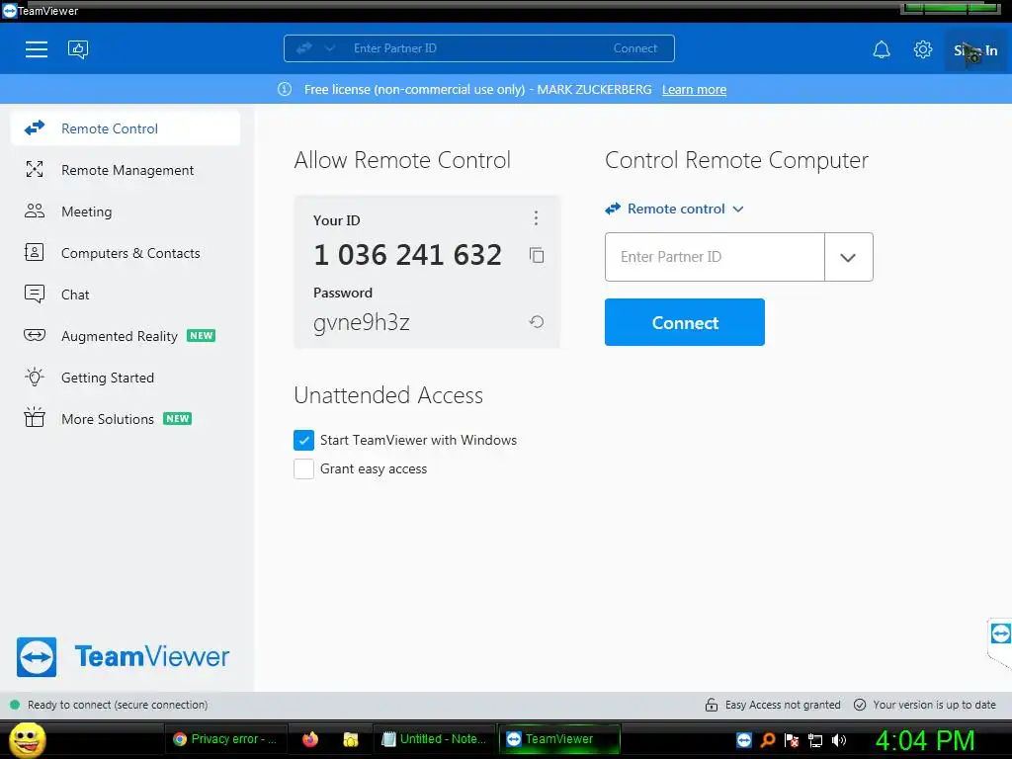This screenshot has width=1012, height=759.
Task: Click the green ready status dot
Action: coord(14,705)
